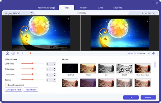Select the Sketch filter thumbnail
161x103 pixels.
click(125, 68)
